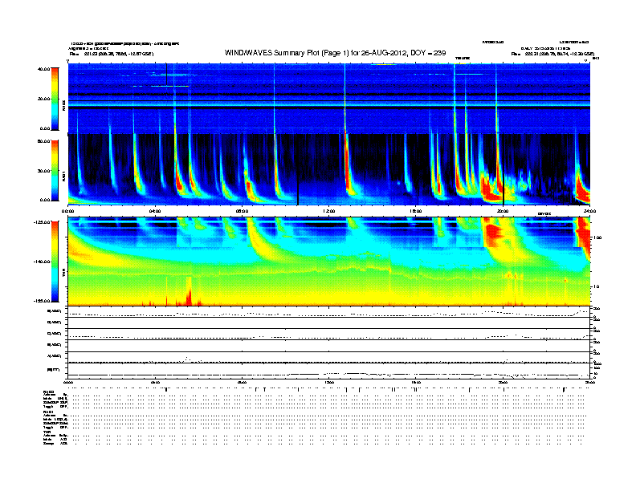Click the 30.00 label on RAD1 color scale
Viewport: 636px width, 491px height.
point(43,171)
